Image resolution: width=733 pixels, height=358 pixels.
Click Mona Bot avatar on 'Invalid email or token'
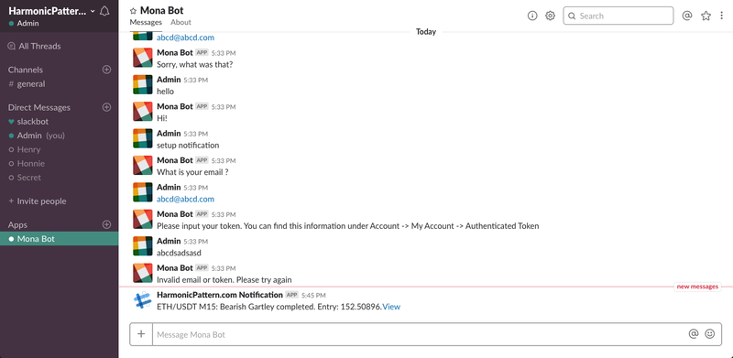coord(143,273)
